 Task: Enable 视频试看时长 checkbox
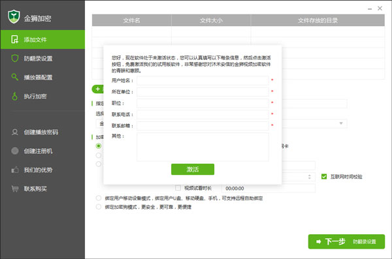coord(178,188)
